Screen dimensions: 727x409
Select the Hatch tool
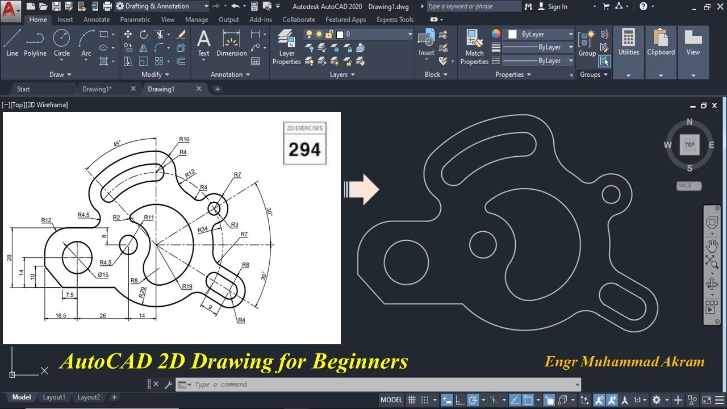[104, 61]
